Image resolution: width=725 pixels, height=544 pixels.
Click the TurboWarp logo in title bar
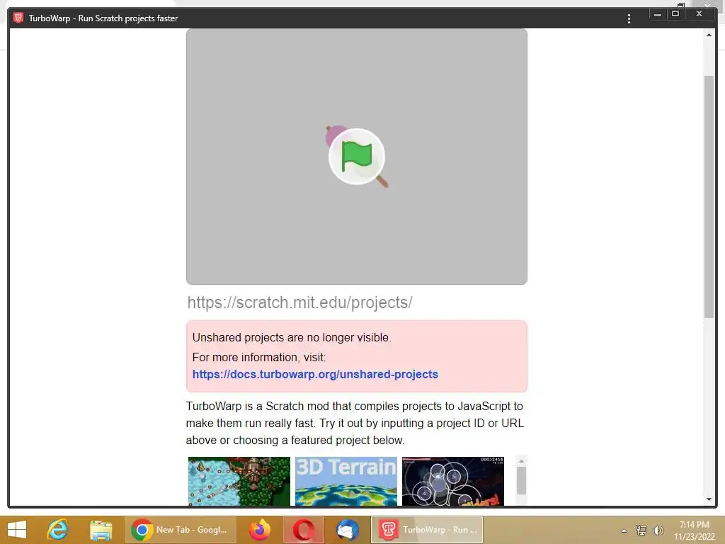pyautogui.click(x=18, y=18)
